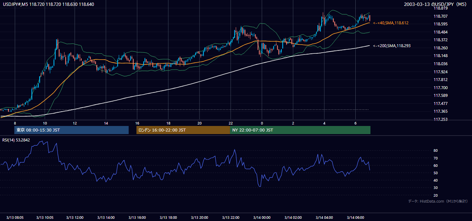The width and height of the screenshot is (472, 221).
Task: Click price axis value 118.707
Action: [x=440, y=16]
